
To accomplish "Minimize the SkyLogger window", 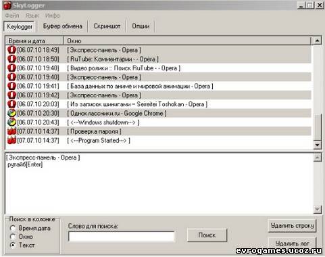I will coord(301,5).
